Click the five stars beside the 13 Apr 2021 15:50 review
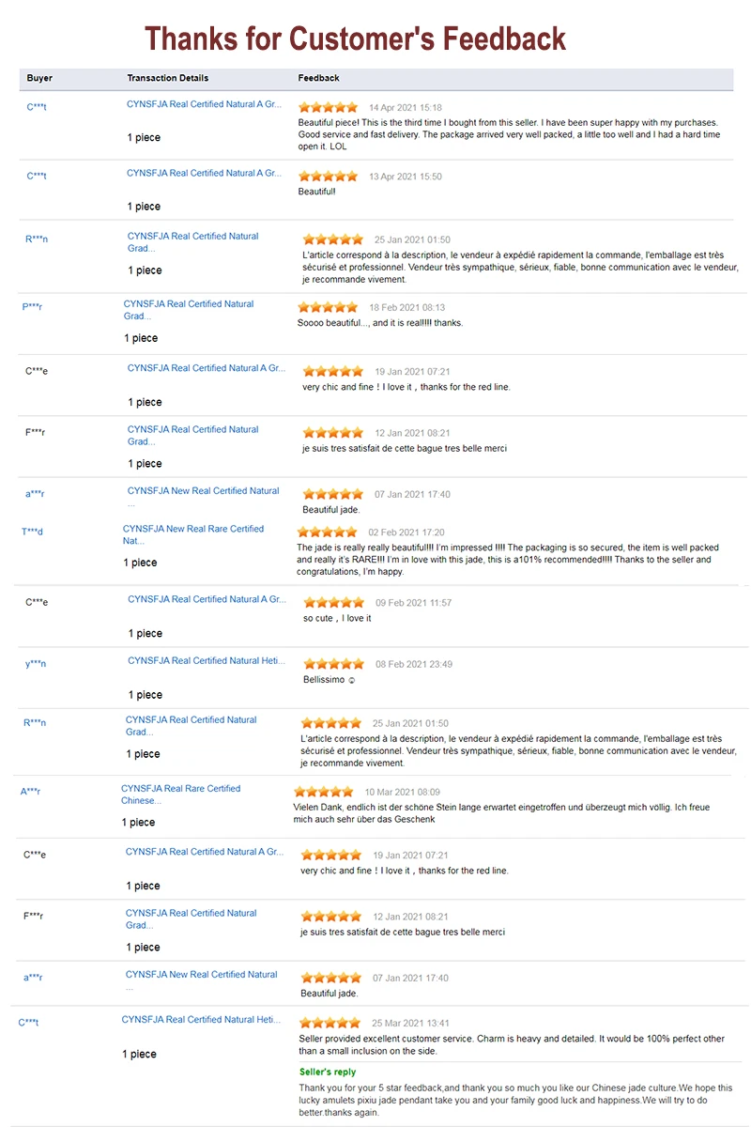The width and height of the screenshot is (751, 1142). click(x=328, y=177)
